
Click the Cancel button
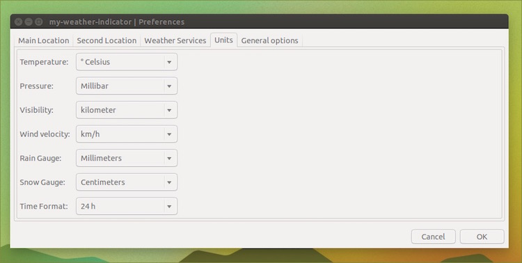[x=433, y=237]
